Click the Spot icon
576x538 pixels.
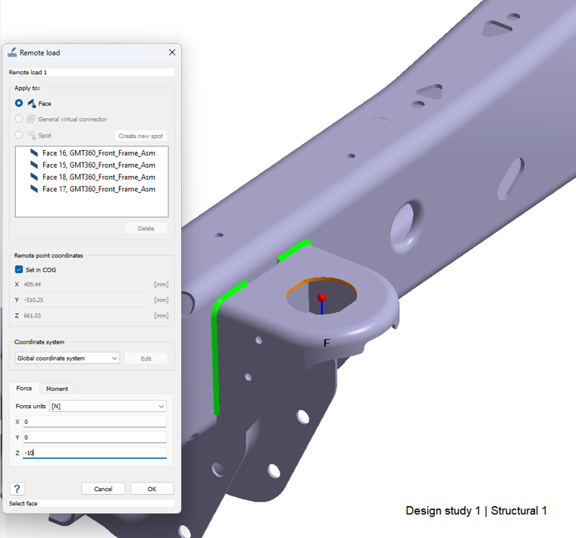[32, 135]
